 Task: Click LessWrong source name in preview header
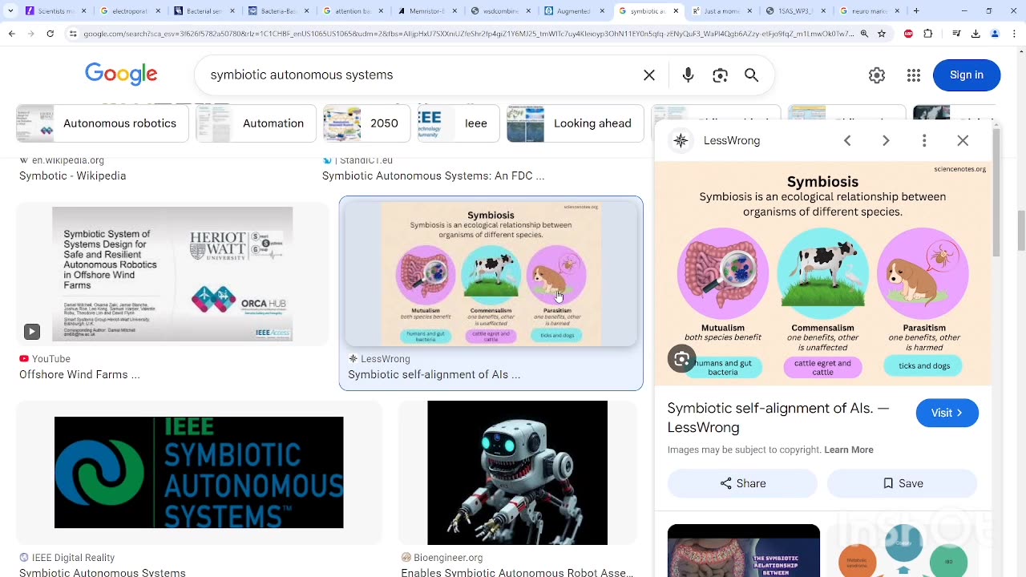pyautogui.click(x=731, y=140)
